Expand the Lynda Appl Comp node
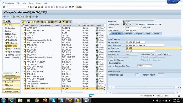Screen dimensions: 183x103 [x=23, y=81]
